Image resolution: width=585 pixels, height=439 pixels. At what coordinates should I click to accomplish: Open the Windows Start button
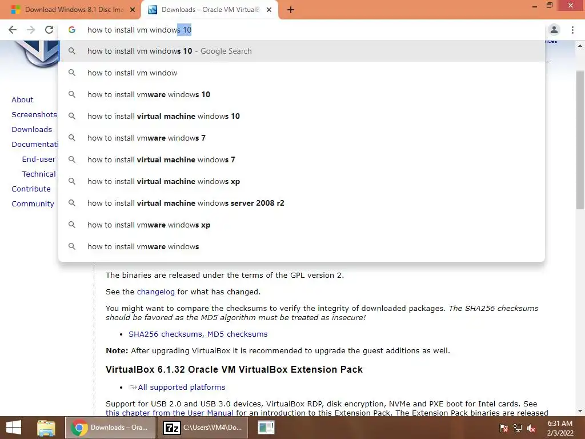click(14, 428)
